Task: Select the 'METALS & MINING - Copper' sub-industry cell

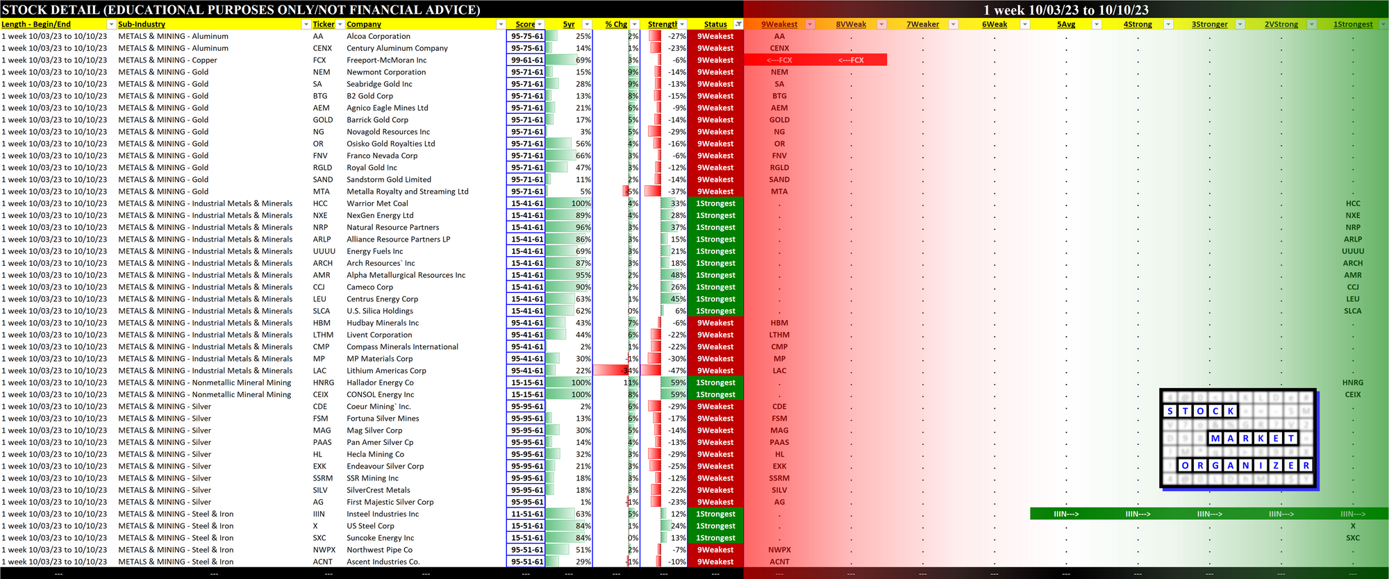Action: point(213,60)
